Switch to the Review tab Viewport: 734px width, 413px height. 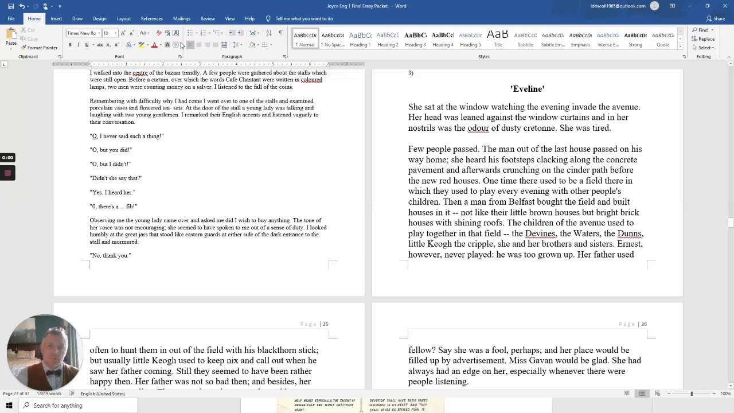208,18
